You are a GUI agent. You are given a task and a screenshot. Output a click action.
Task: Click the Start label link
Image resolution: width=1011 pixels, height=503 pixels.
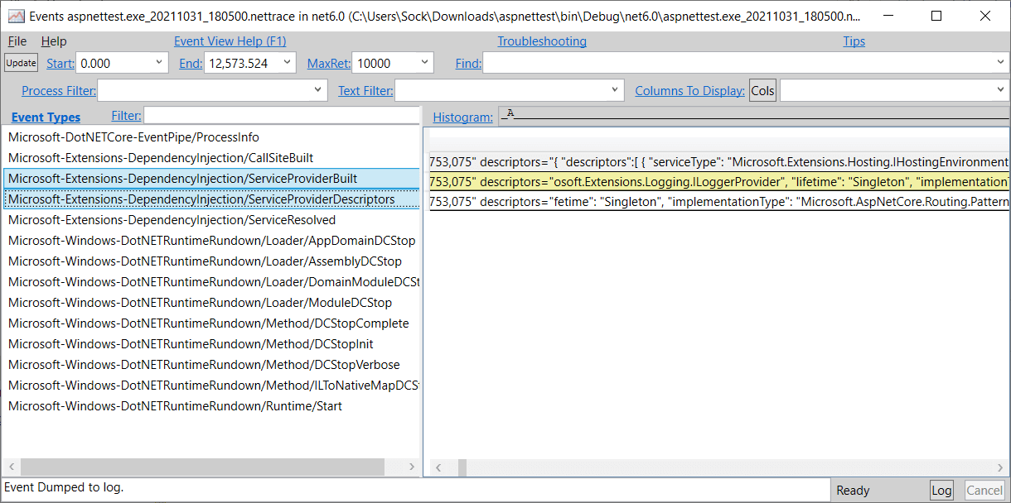[60, 63]
